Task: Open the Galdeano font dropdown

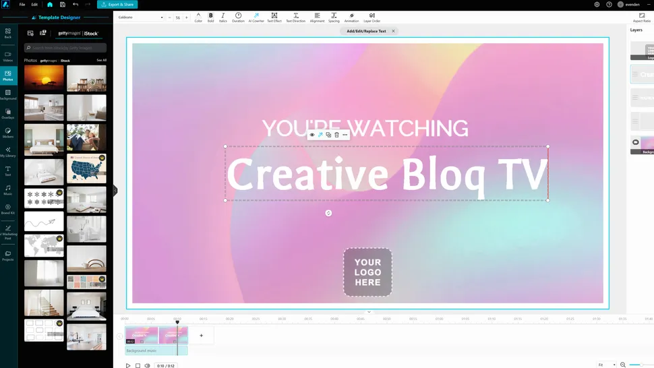Action: point(140,18)
